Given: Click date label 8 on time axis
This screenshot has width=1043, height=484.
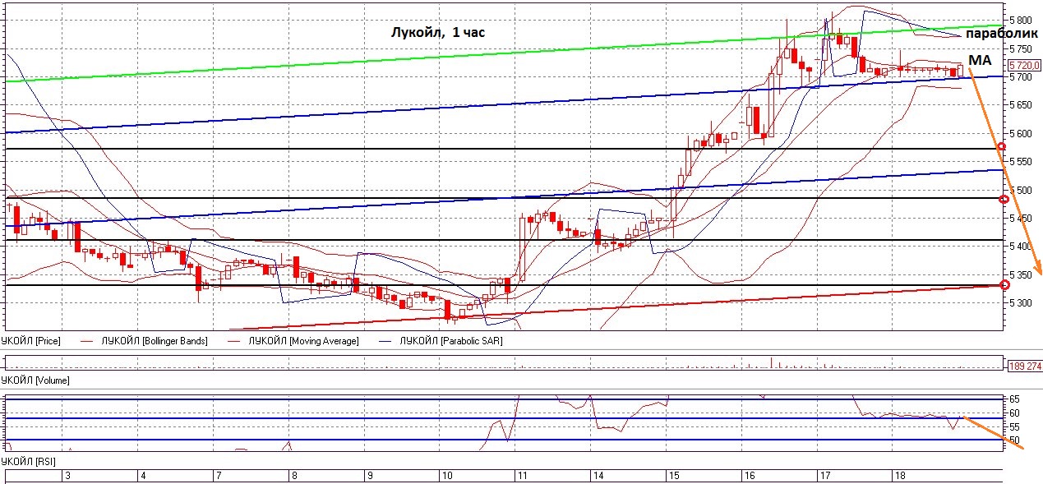Looking at the screenshot, I should (x=294, y=477).
